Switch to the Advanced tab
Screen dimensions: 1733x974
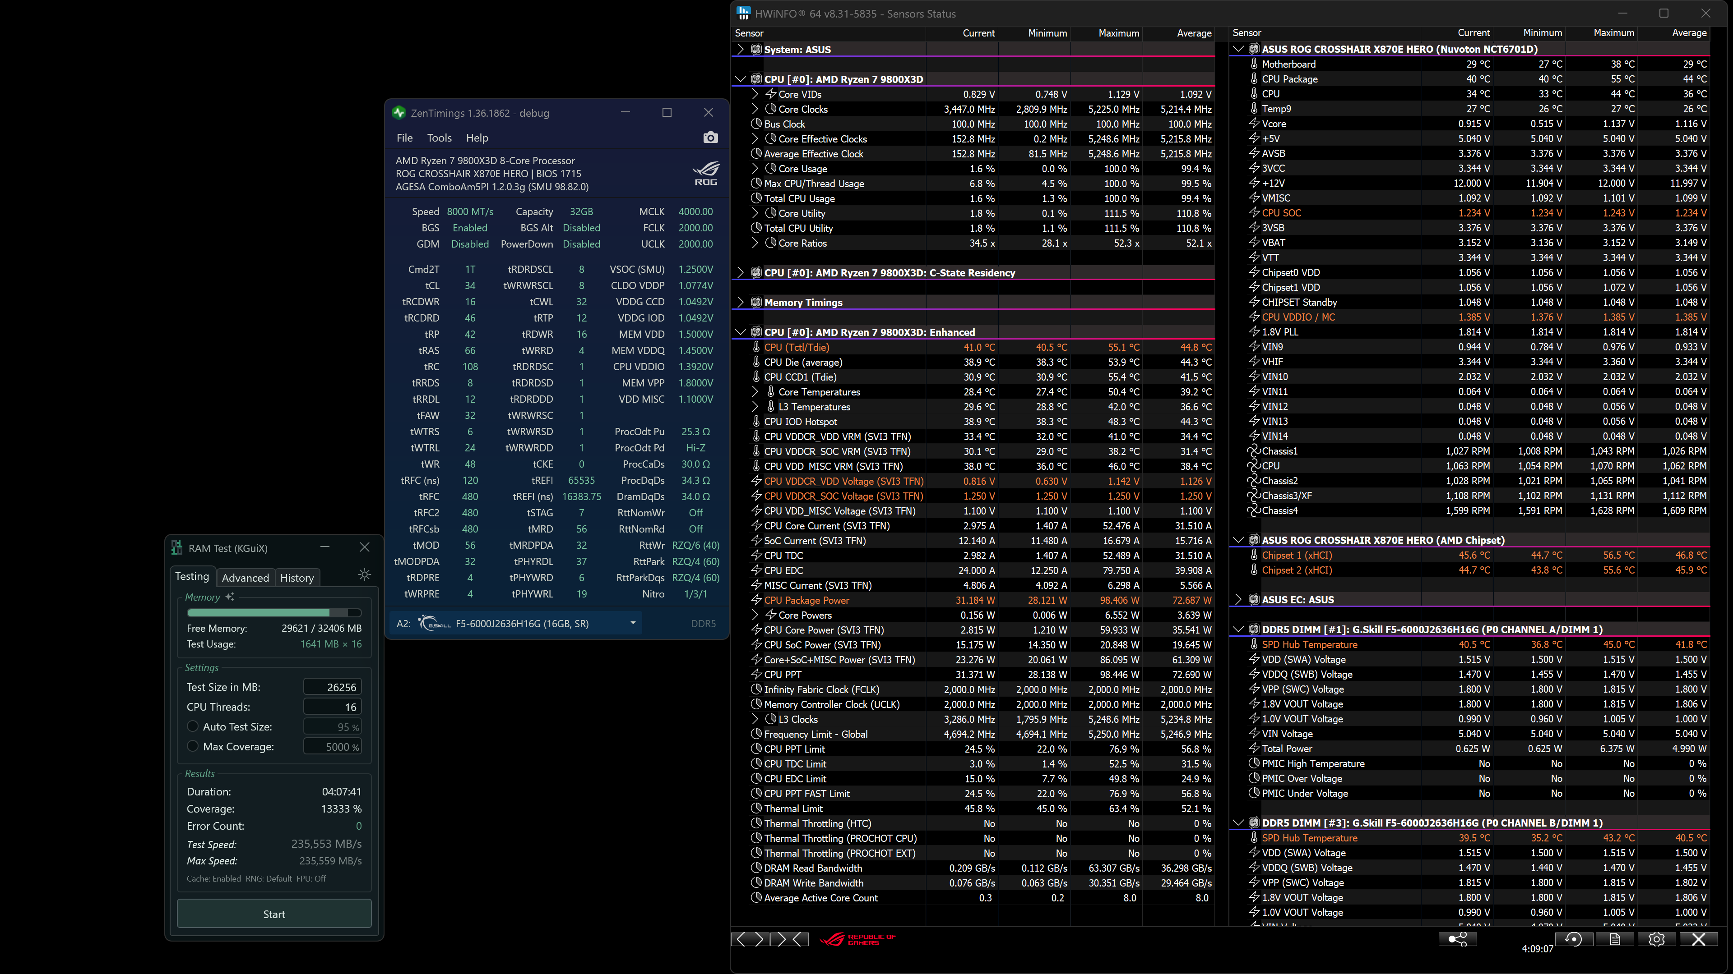(x=245, y=577)
